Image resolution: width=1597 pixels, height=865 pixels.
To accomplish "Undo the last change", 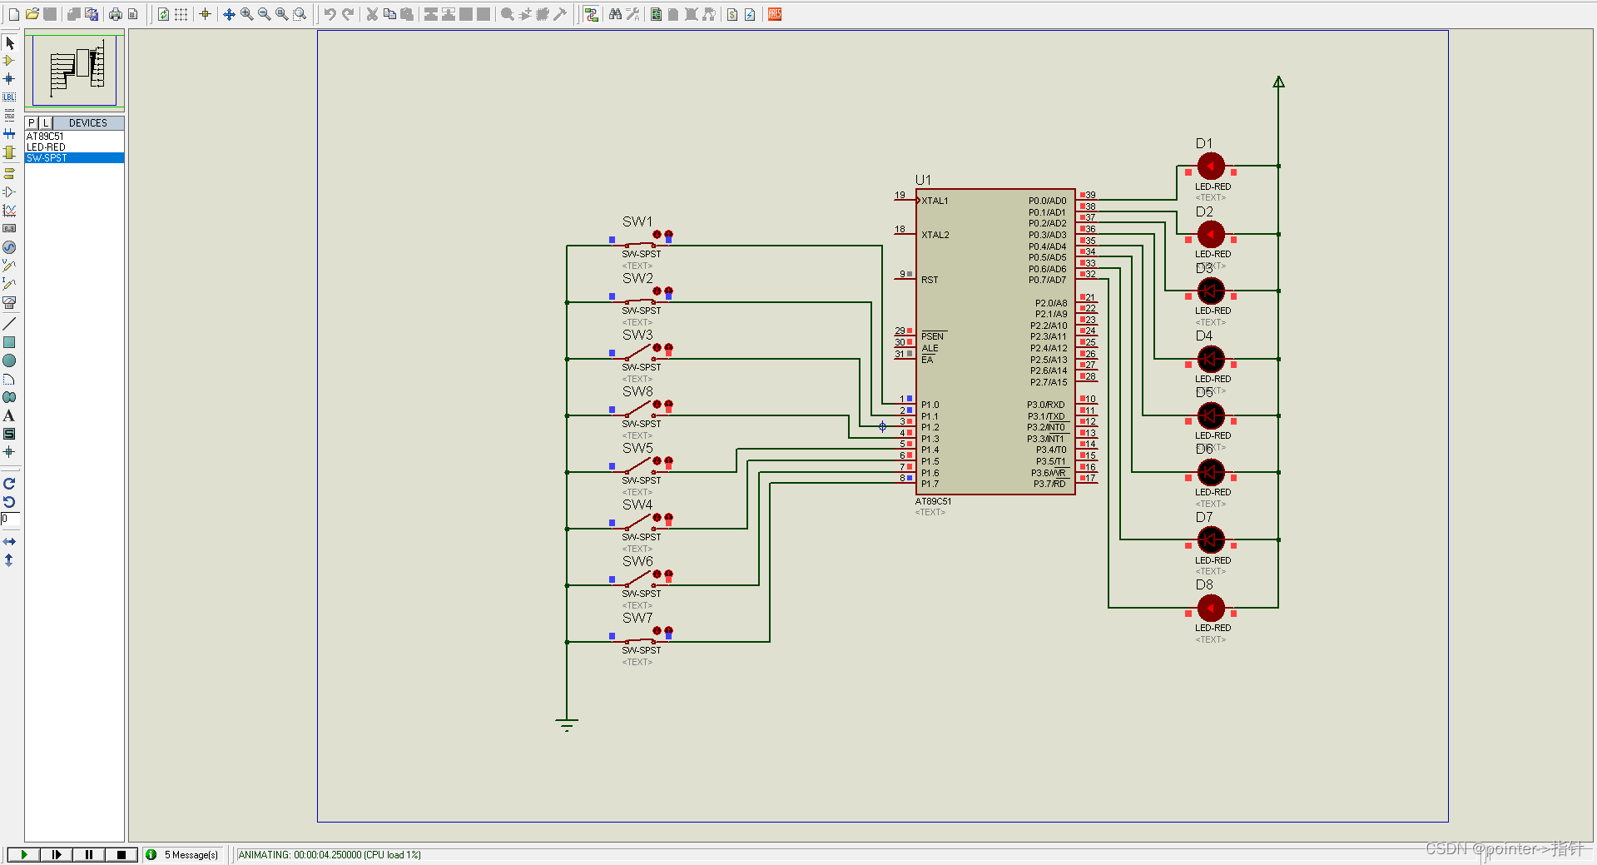I will [330, 14].
